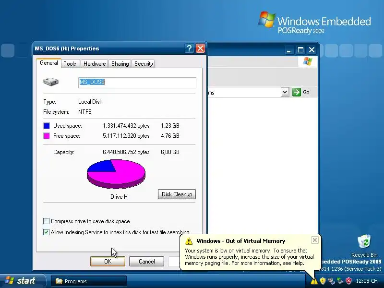This screenshot has height=288, width=384.
Task: Click the Used space bytes value 1.331.474.432
Action: (126, 126)
